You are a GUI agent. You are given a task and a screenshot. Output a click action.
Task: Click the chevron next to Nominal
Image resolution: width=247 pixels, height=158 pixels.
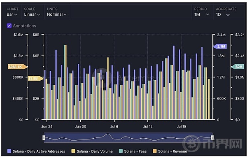[65, 14]
